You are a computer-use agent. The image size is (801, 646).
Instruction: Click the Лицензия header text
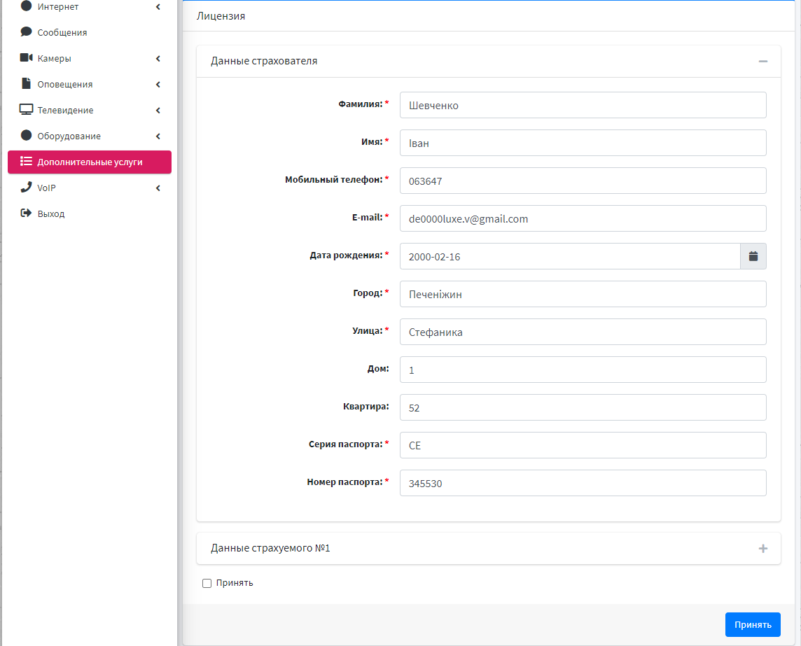point(221,16)
